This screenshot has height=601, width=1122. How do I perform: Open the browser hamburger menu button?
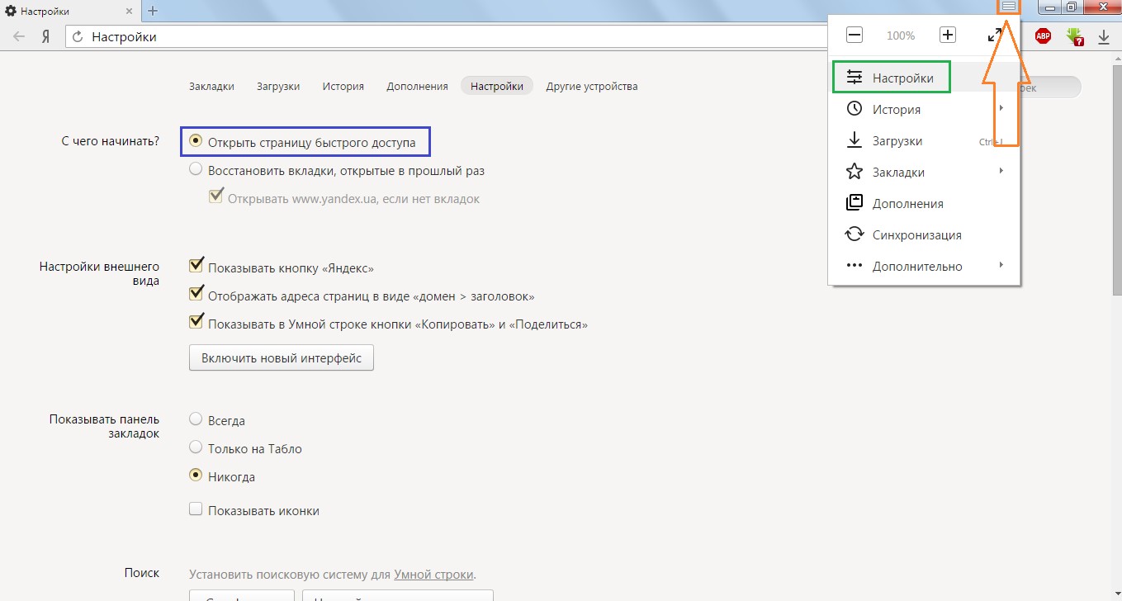[1008, 7]
